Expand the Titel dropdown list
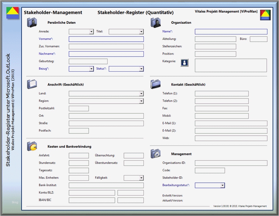Image resolution: width=279 pixels, height=216 pixels. click(x=141, y=32)
